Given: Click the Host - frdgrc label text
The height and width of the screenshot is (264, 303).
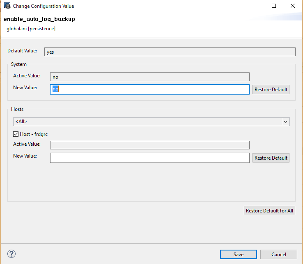Looking at the screenshot, I should click(x=34, y=134).
